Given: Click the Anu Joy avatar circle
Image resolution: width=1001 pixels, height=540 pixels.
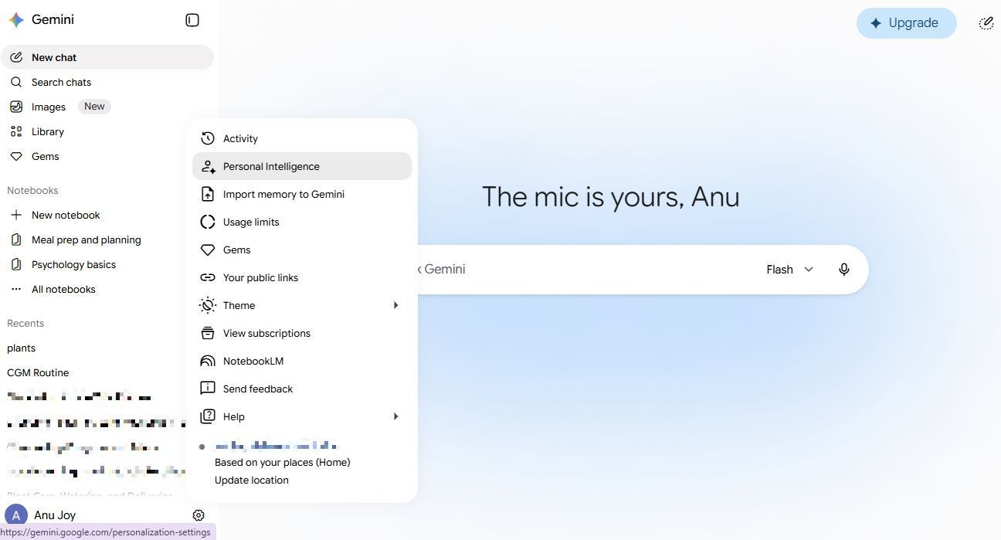Looking at the screenshot, I should (x=16, y=515).
